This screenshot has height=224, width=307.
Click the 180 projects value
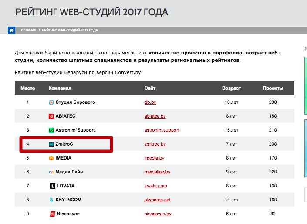273,116
